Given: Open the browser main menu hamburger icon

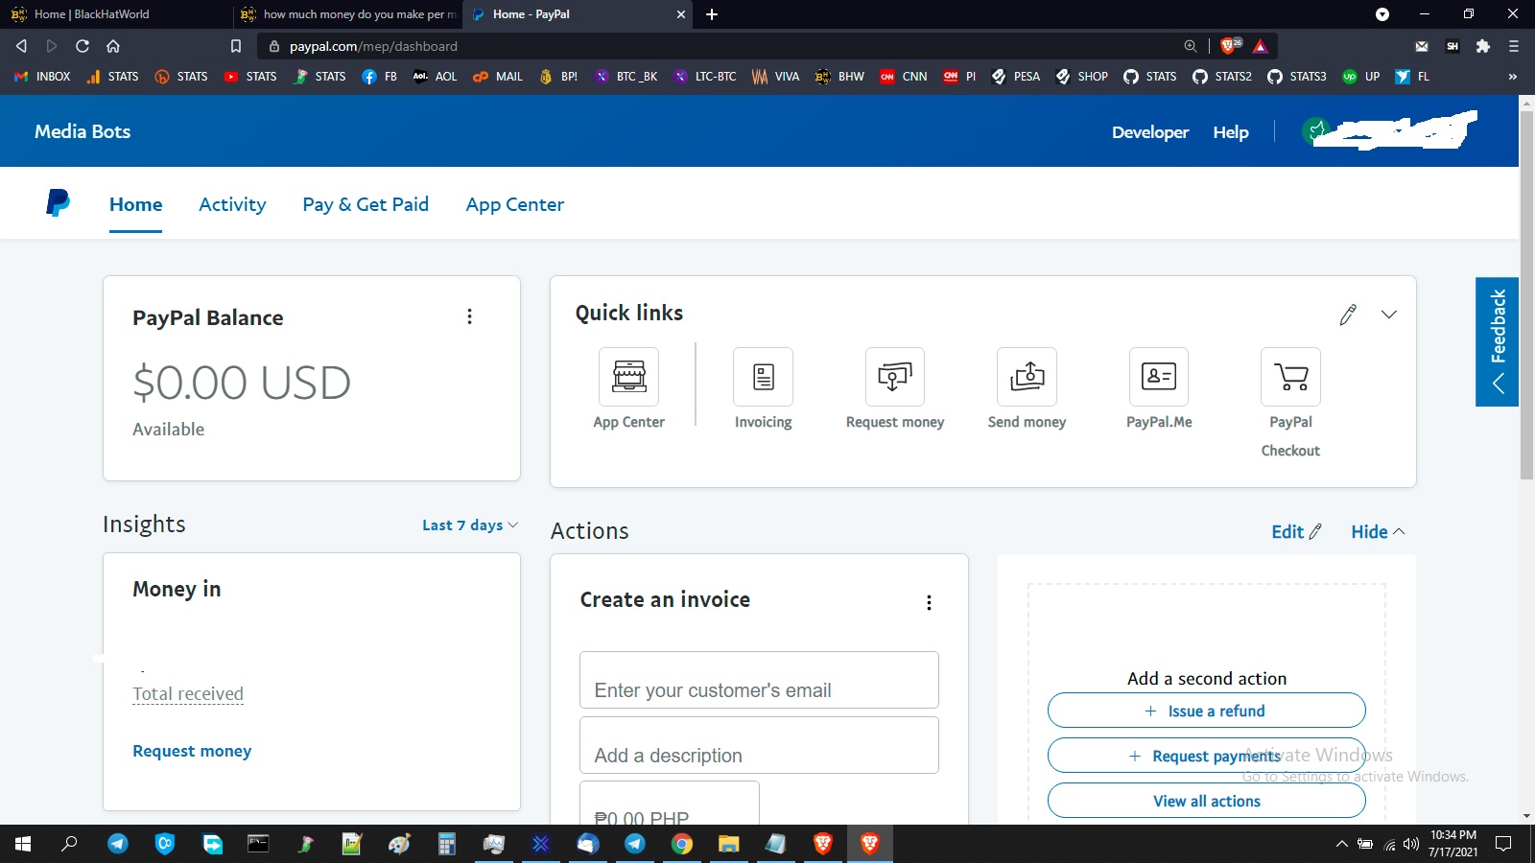Looking at the screenshot, I should pos(1514,46).
